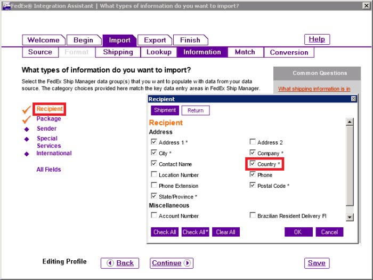Check the Brazilian Resident Delivery checkbox
Screen dimensions: 373x280
click(x=253, y=215)
